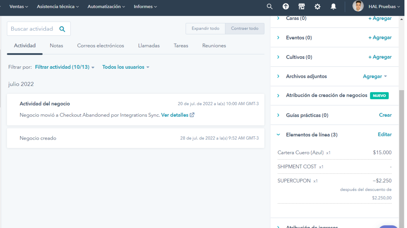Click the search icon in Buscar actividad
This screenshot has height=228, width=407.
[x=62, y=29]
